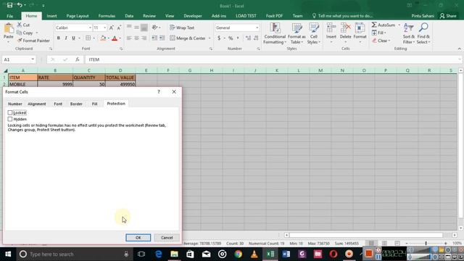Click the Undo arrow in Quick Access Toolbar
The width and height of the screenshot is (464, 261).
tap(20, 5)
